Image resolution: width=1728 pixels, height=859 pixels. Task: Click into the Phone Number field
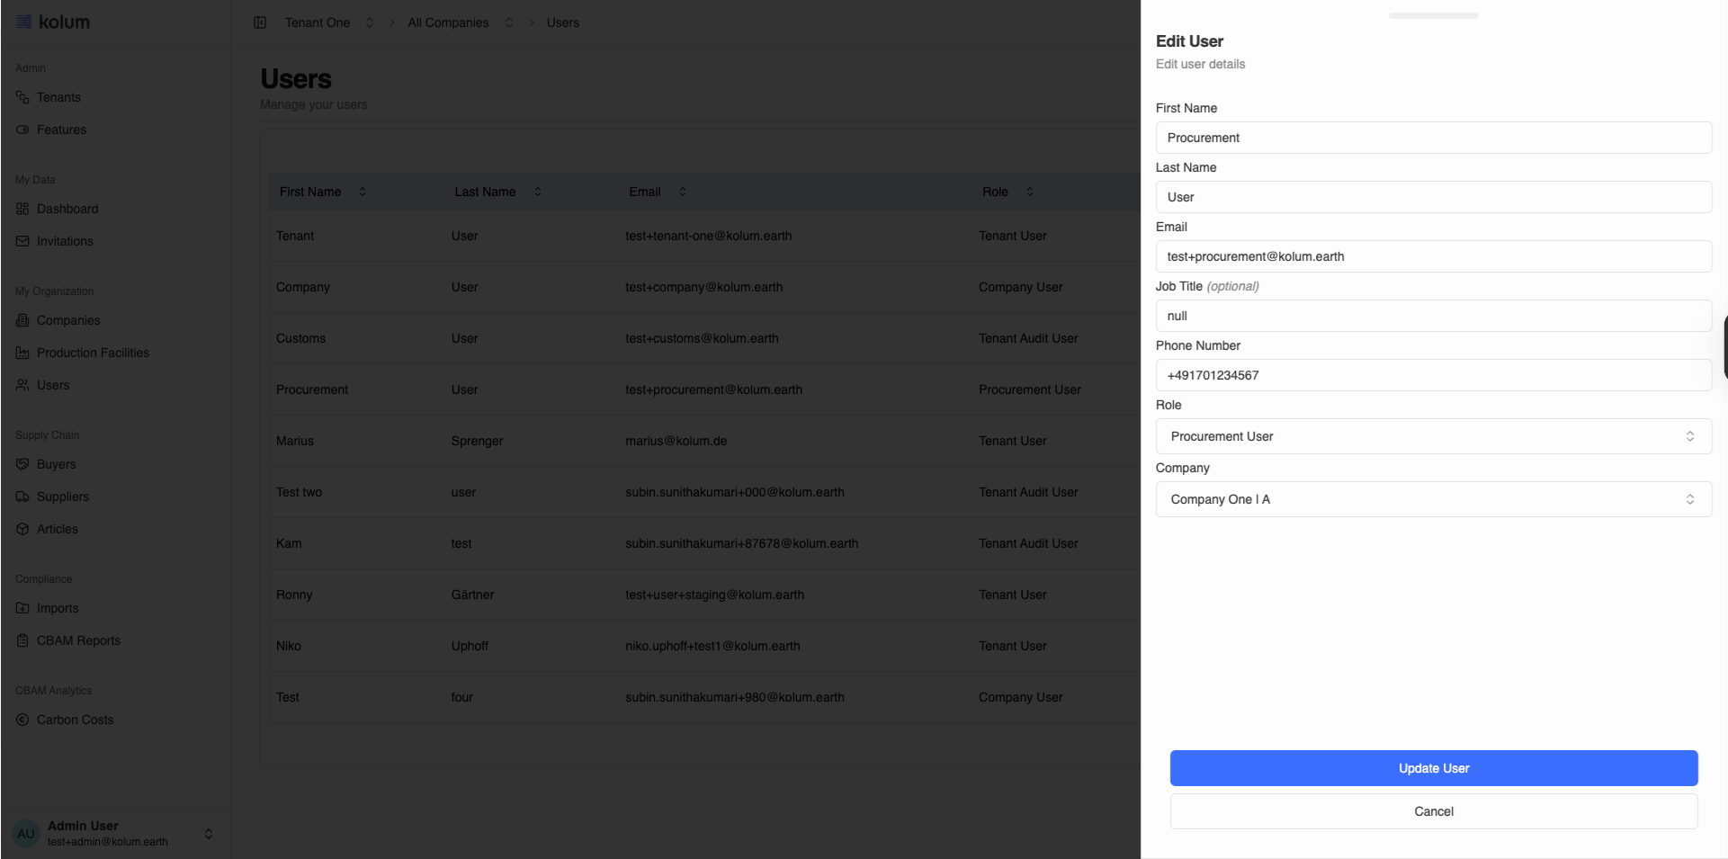[1432, 375]
